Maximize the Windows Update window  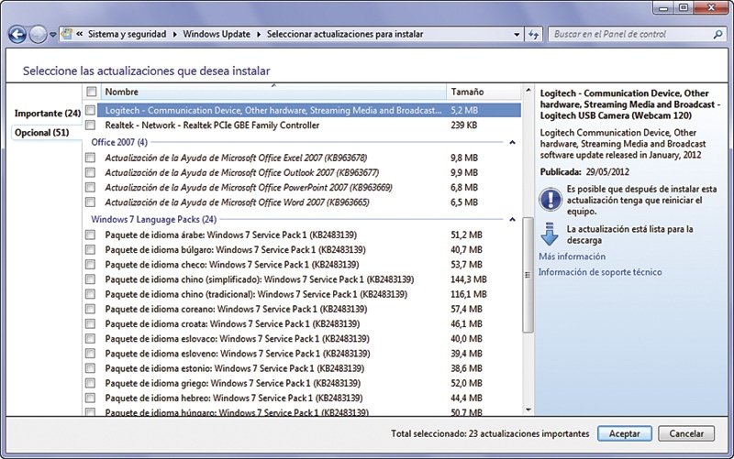coord(684,8)
